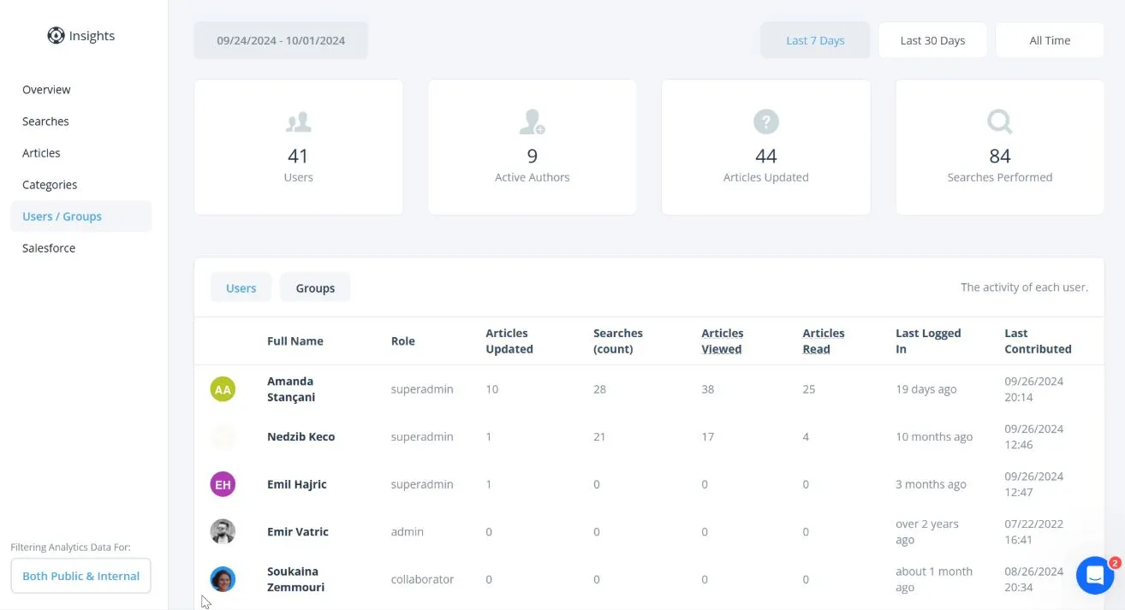This screenshot has height=610, width=1125.
Task: Go to Salesforce insights page
Action: tap(49, 248)
